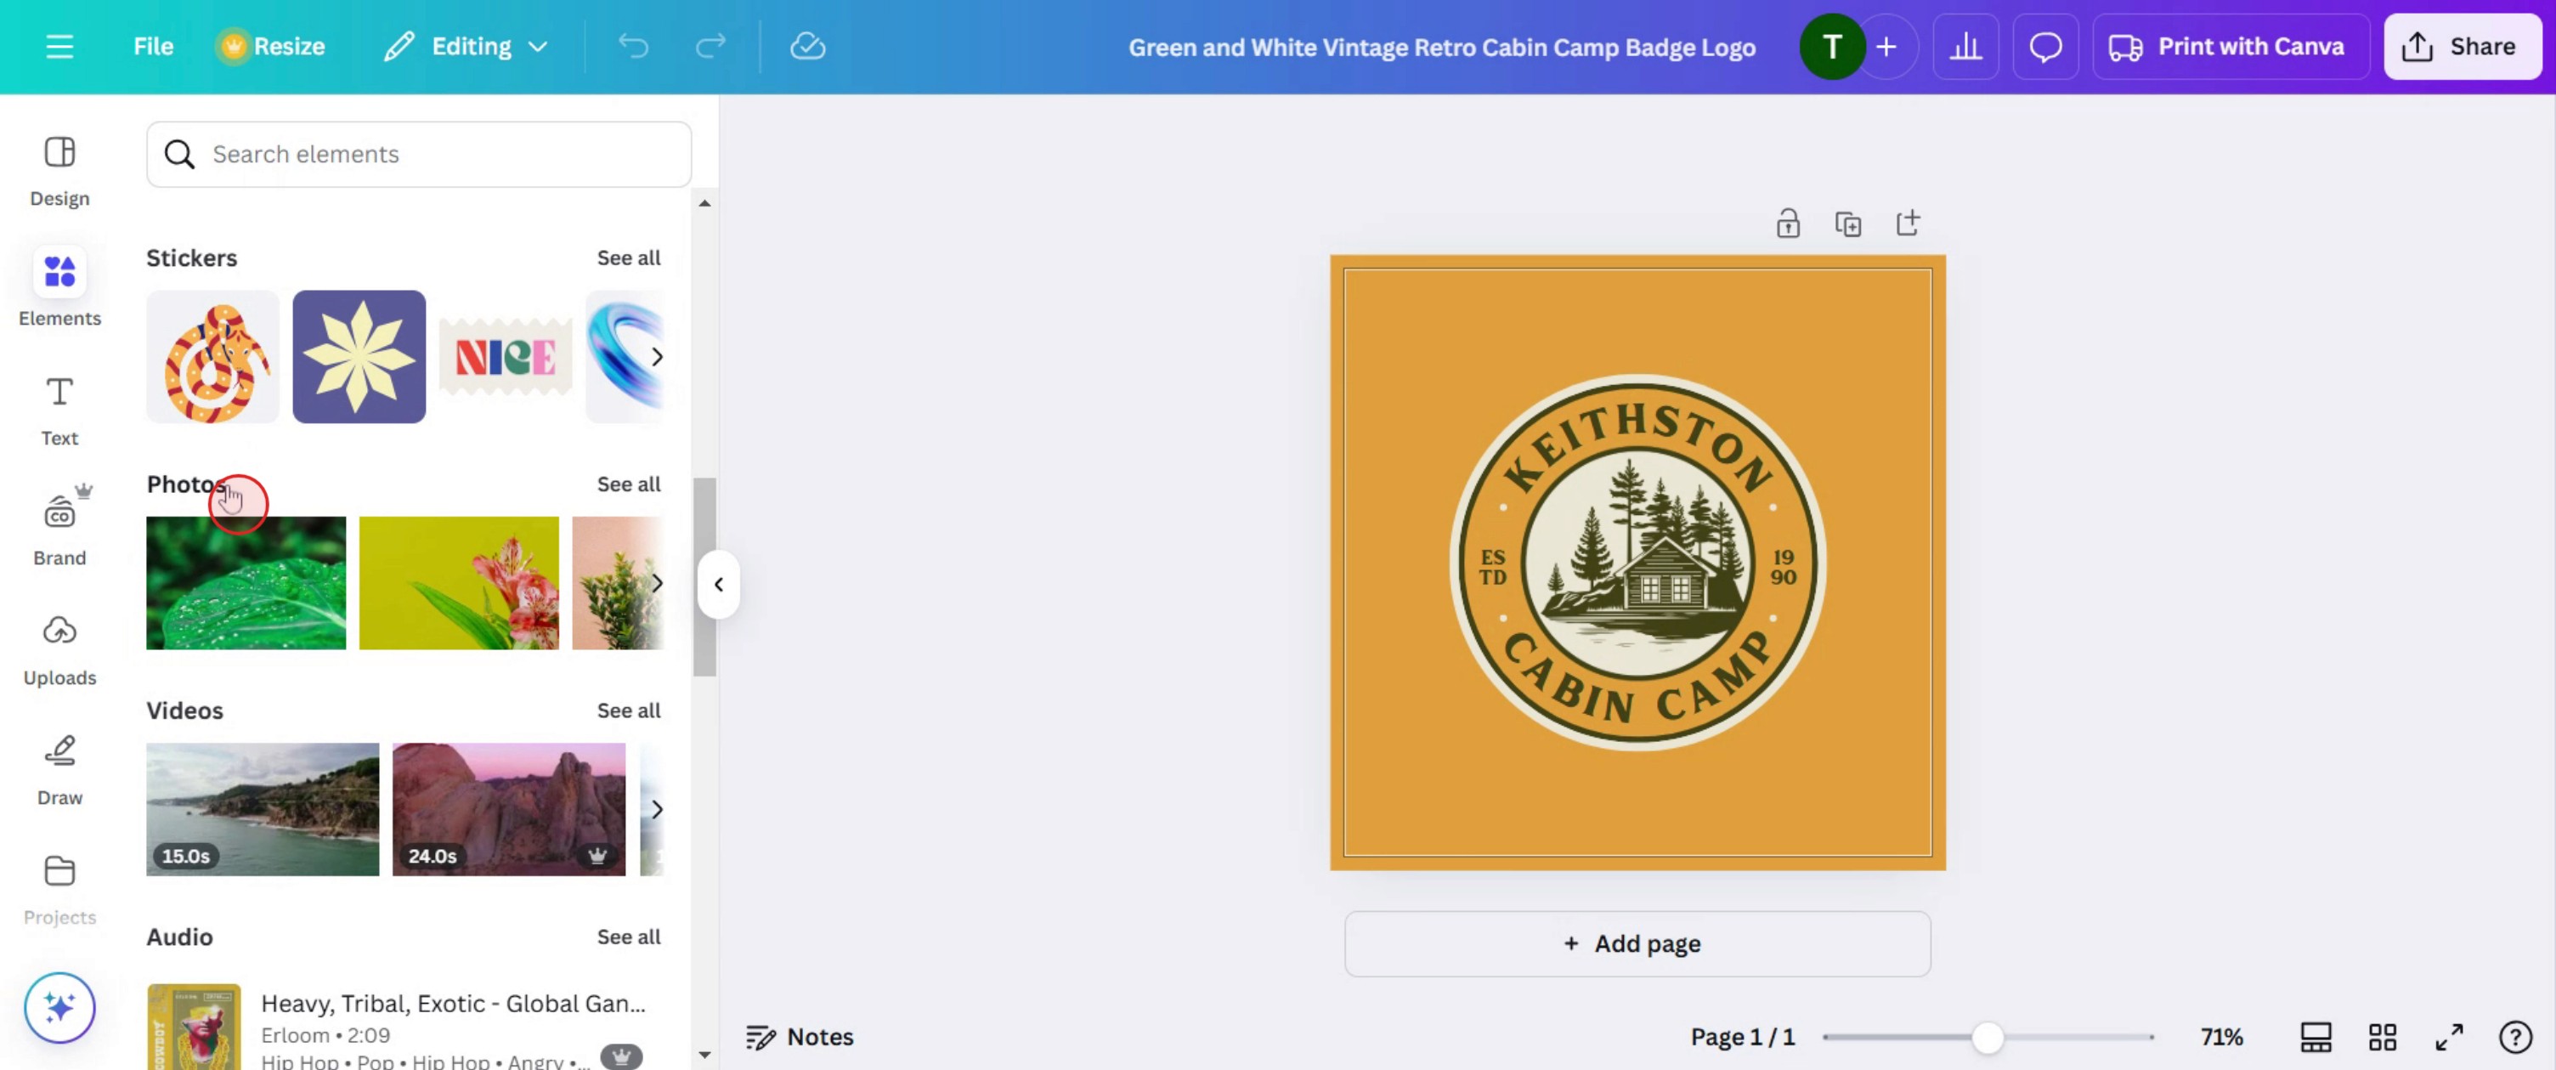Toggle the grid view of pages
The height and width of the screenshot is (1070, 2556).
point(2383,1037)
